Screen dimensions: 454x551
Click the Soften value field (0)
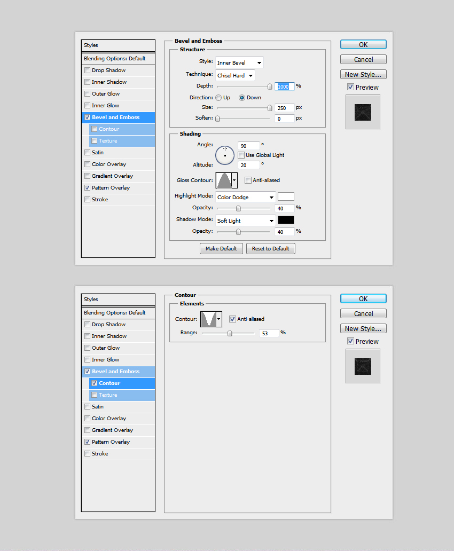tap(285, 119)
